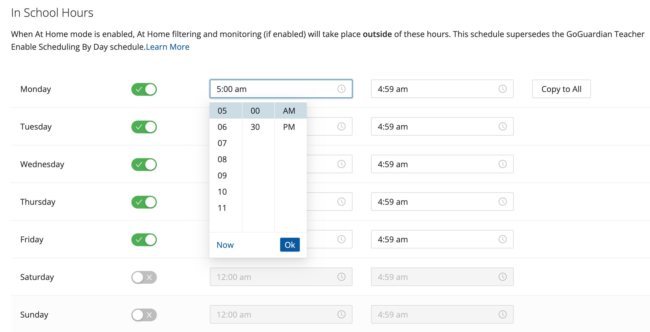Viewport: 650px width, 332px height.
Task: Click clock icon in Thursday end time field
Action: point(503,202)
